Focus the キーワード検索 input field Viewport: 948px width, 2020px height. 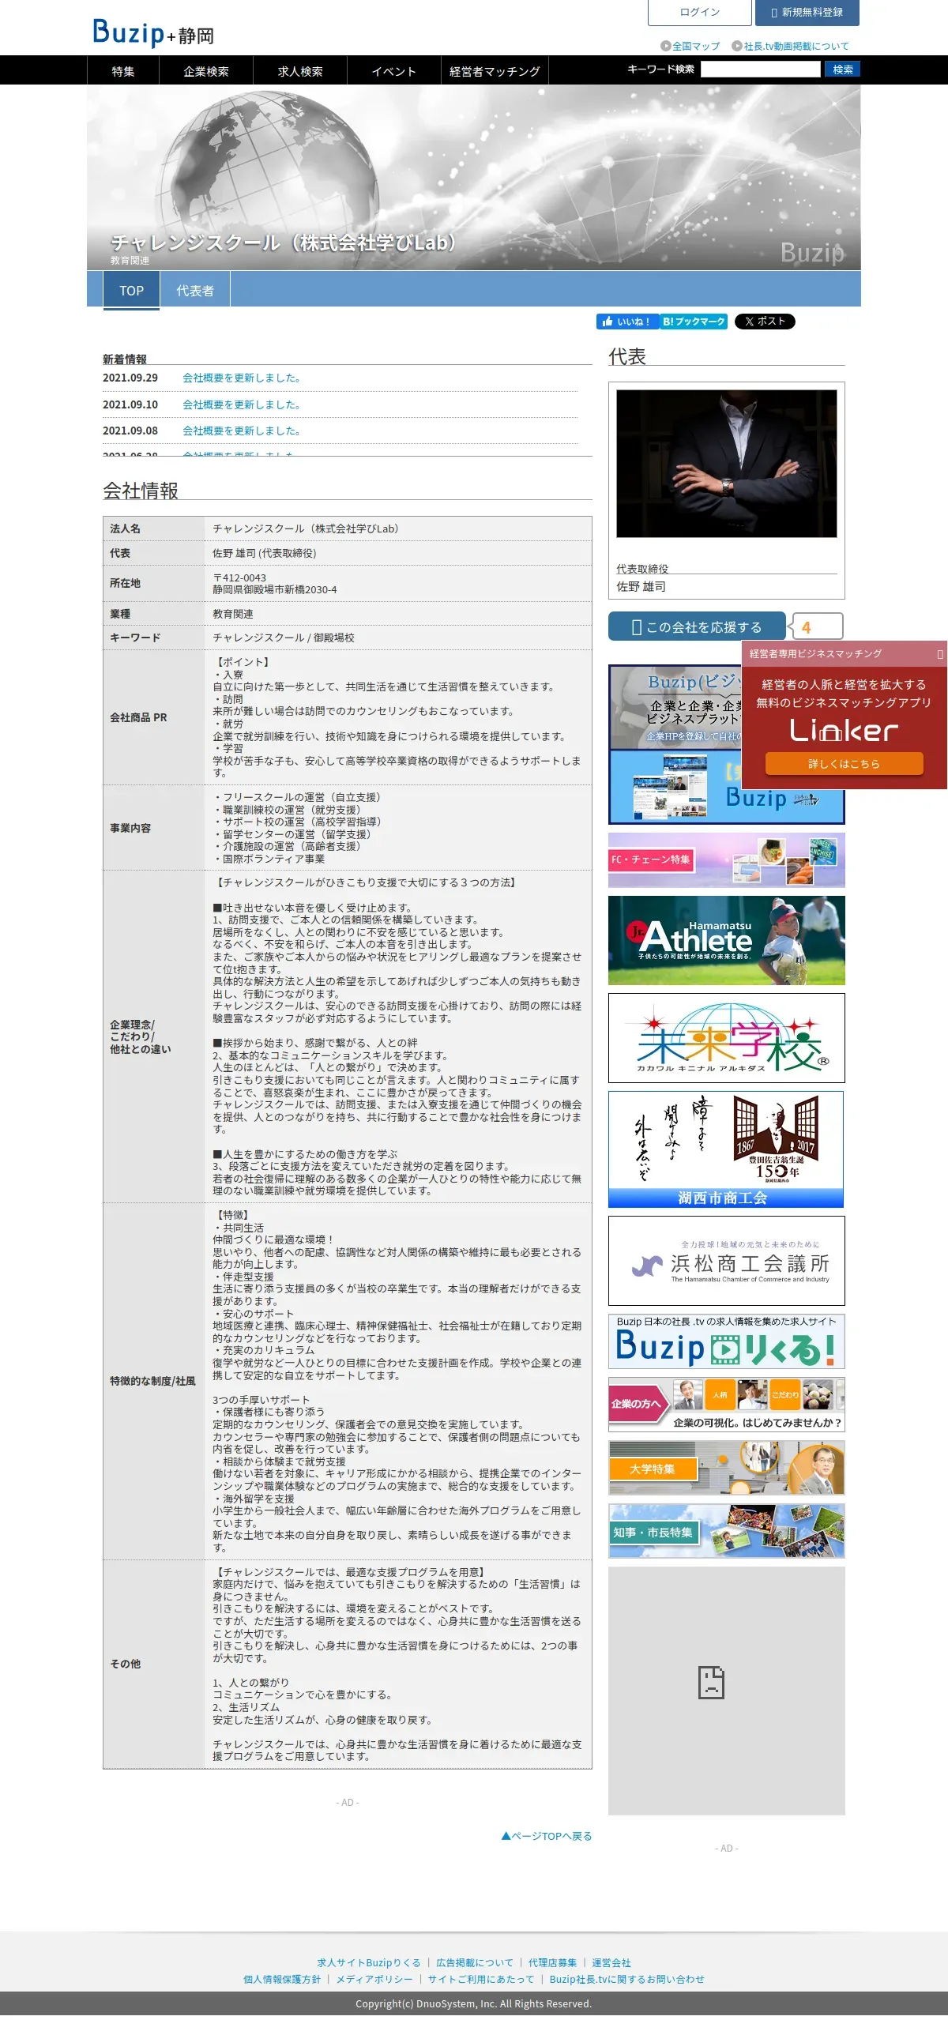760,70
